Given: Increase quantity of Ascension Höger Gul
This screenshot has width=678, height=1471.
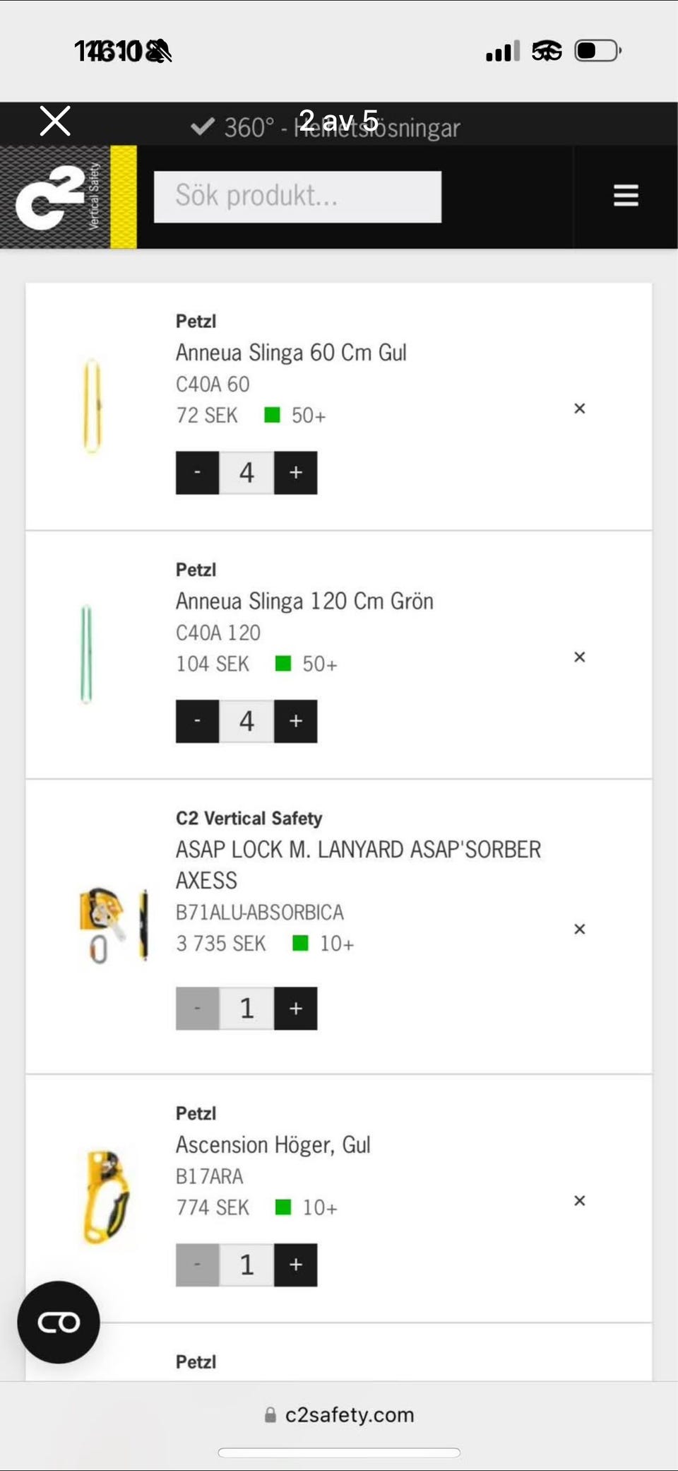Looking at the screenshot, I should point(295,1265).
